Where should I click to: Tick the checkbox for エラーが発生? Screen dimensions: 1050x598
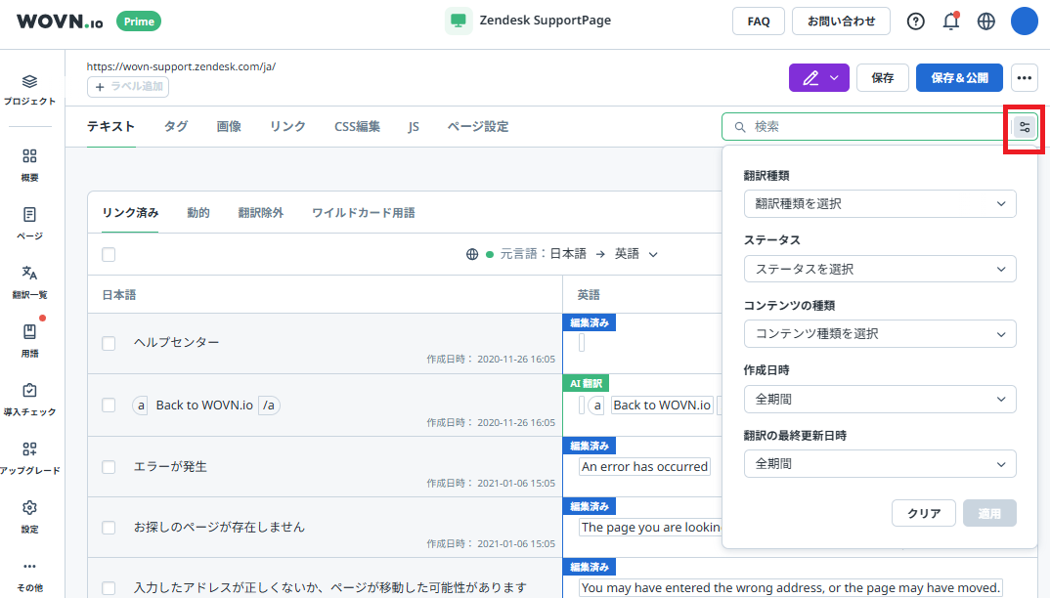[109, 467]
